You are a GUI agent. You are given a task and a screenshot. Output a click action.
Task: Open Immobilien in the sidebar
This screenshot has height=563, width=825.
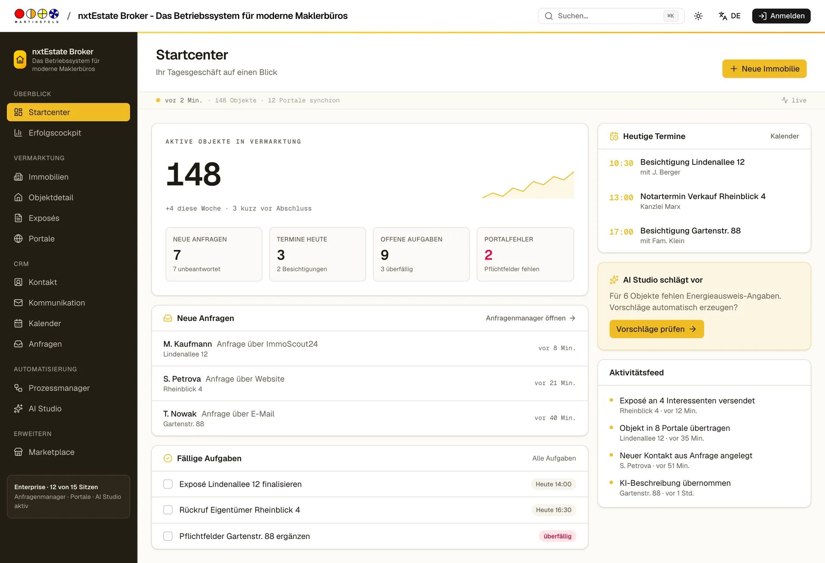pyautogui.click(x=68, y=177)
